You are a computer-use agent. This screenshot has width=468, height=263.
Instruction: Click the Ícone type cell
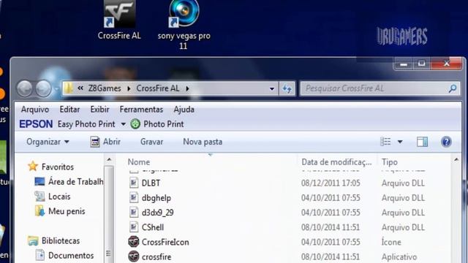[391, 242]
